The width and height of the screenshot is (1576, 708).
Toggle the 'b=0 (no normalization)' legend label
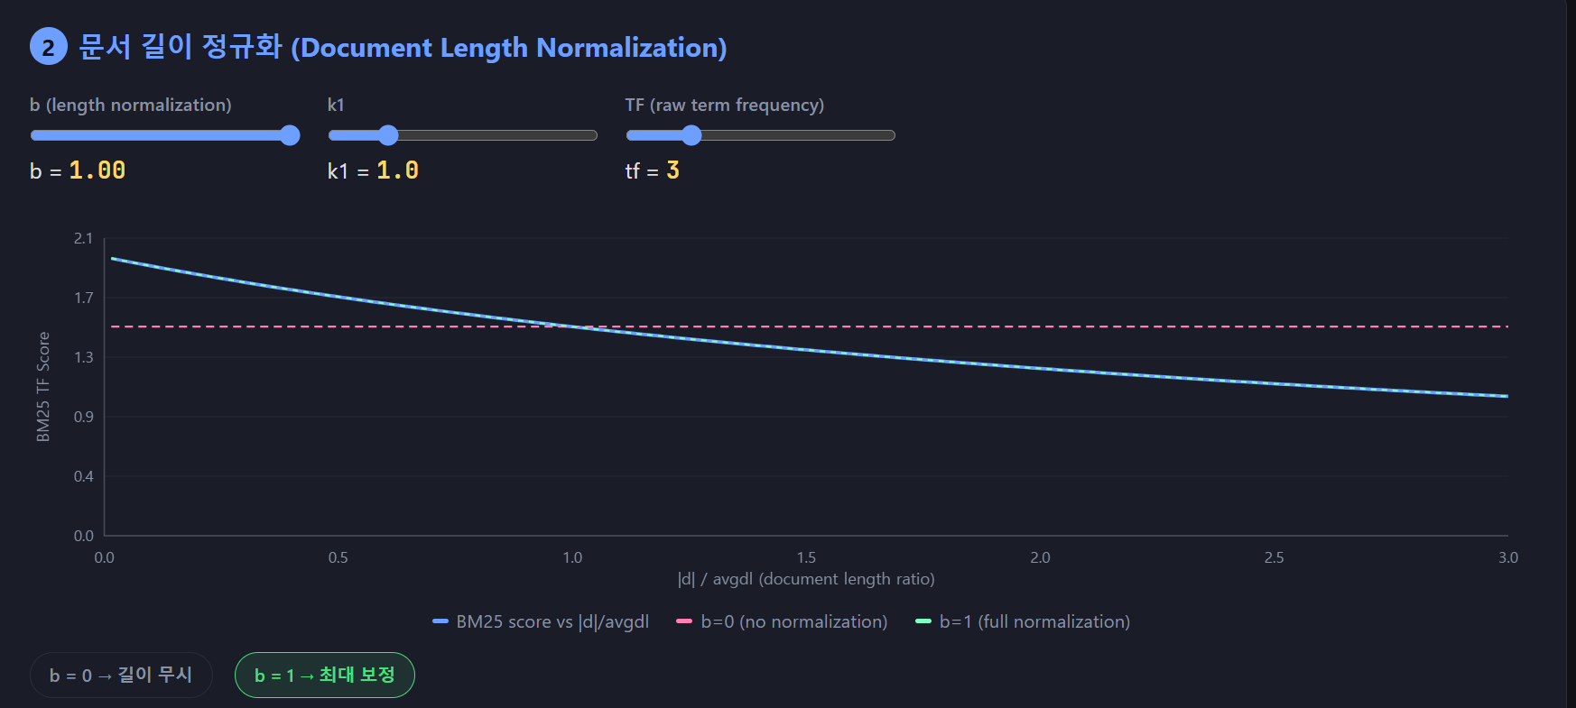click(x=793, y=621)
